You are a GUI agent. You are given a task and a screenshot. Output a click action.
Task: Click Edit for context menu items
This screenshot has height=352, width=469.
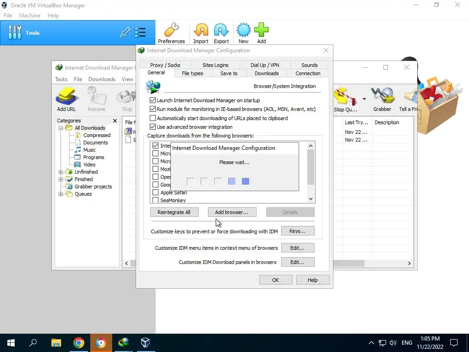click(298, 248)
